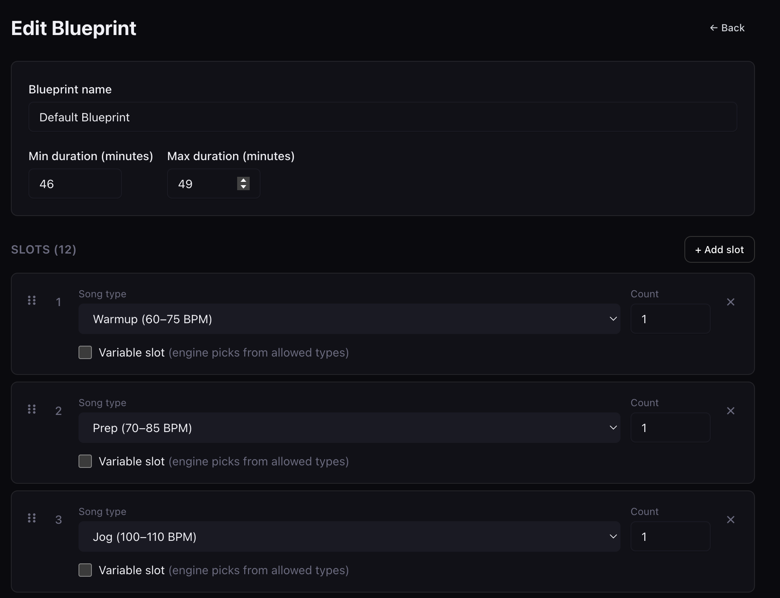This screenshot has width=780, height=598.
Task: Click the Back navigation link
Action: [732, 28]
